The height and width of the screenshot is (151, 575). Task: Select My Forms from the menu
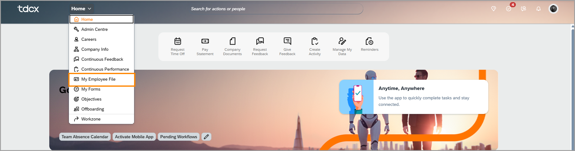tap(102, 89)
